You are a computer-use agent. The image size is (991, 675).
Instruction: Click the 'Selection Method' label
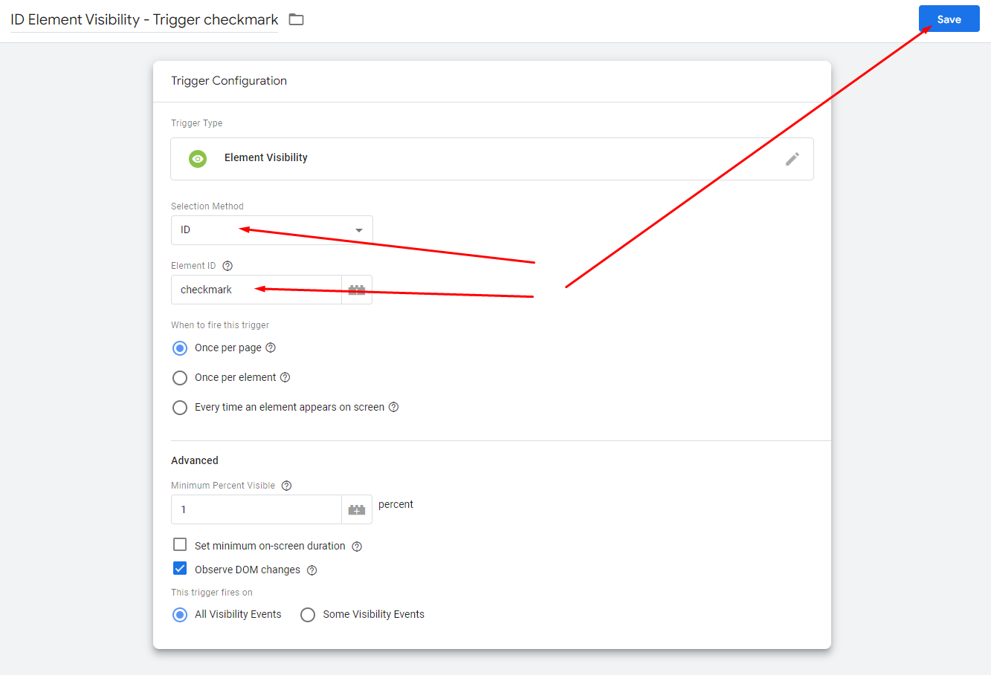207,206
